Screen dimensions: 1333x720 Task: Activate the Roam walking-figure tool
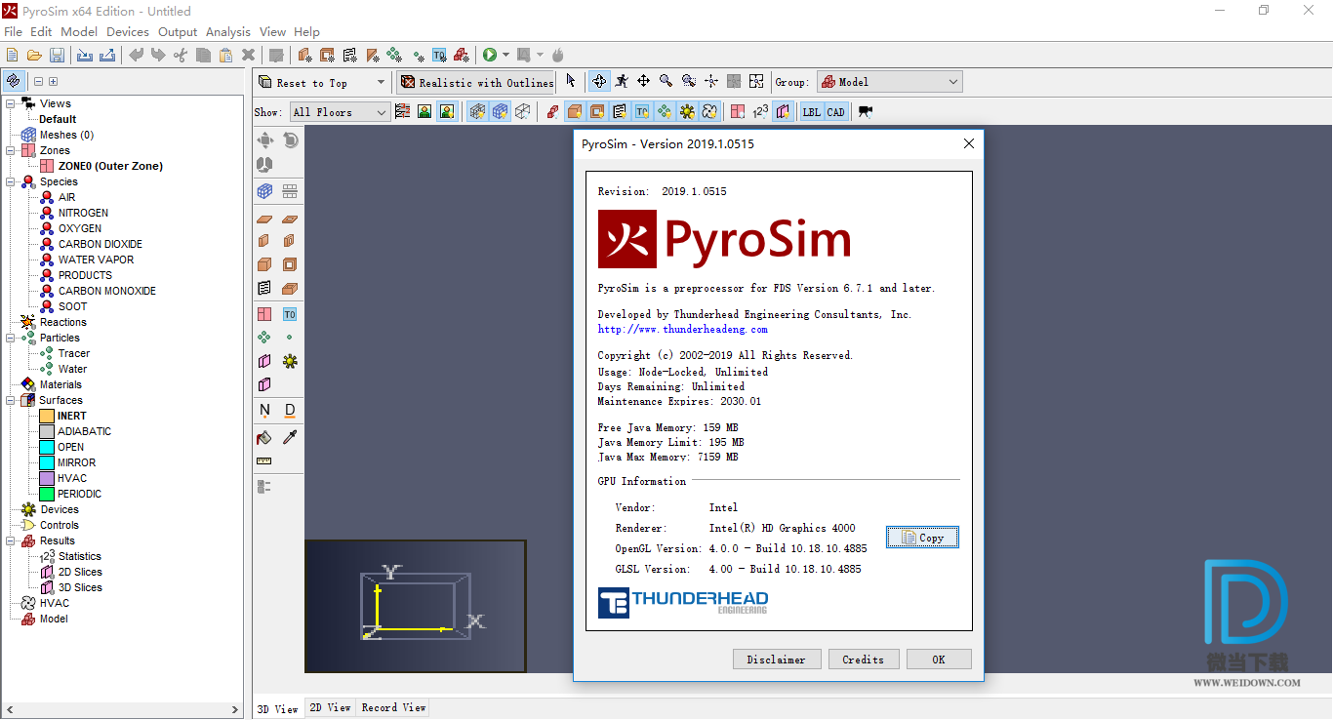pos(621,82)
